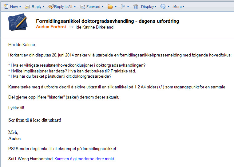
Task: Expand the chat dropdown arrow
Action: [169, 7]
